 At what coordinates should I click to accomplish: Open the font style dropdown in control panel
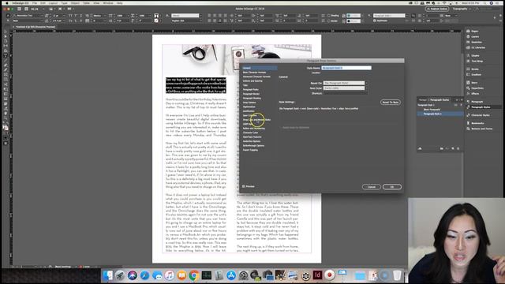click(x=28, y=21)
